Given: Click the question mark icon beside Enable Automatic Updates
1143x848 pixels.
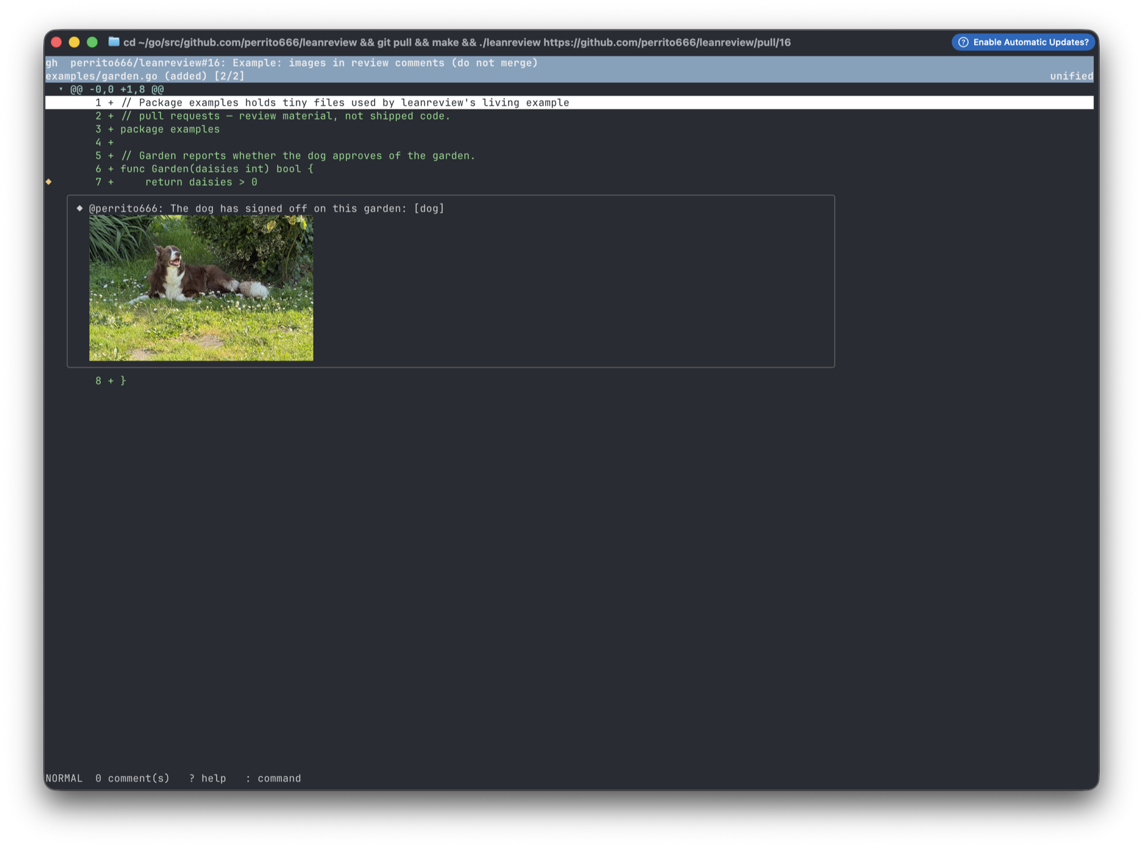Looking at the screenshot, I should (x=963, y=42).
